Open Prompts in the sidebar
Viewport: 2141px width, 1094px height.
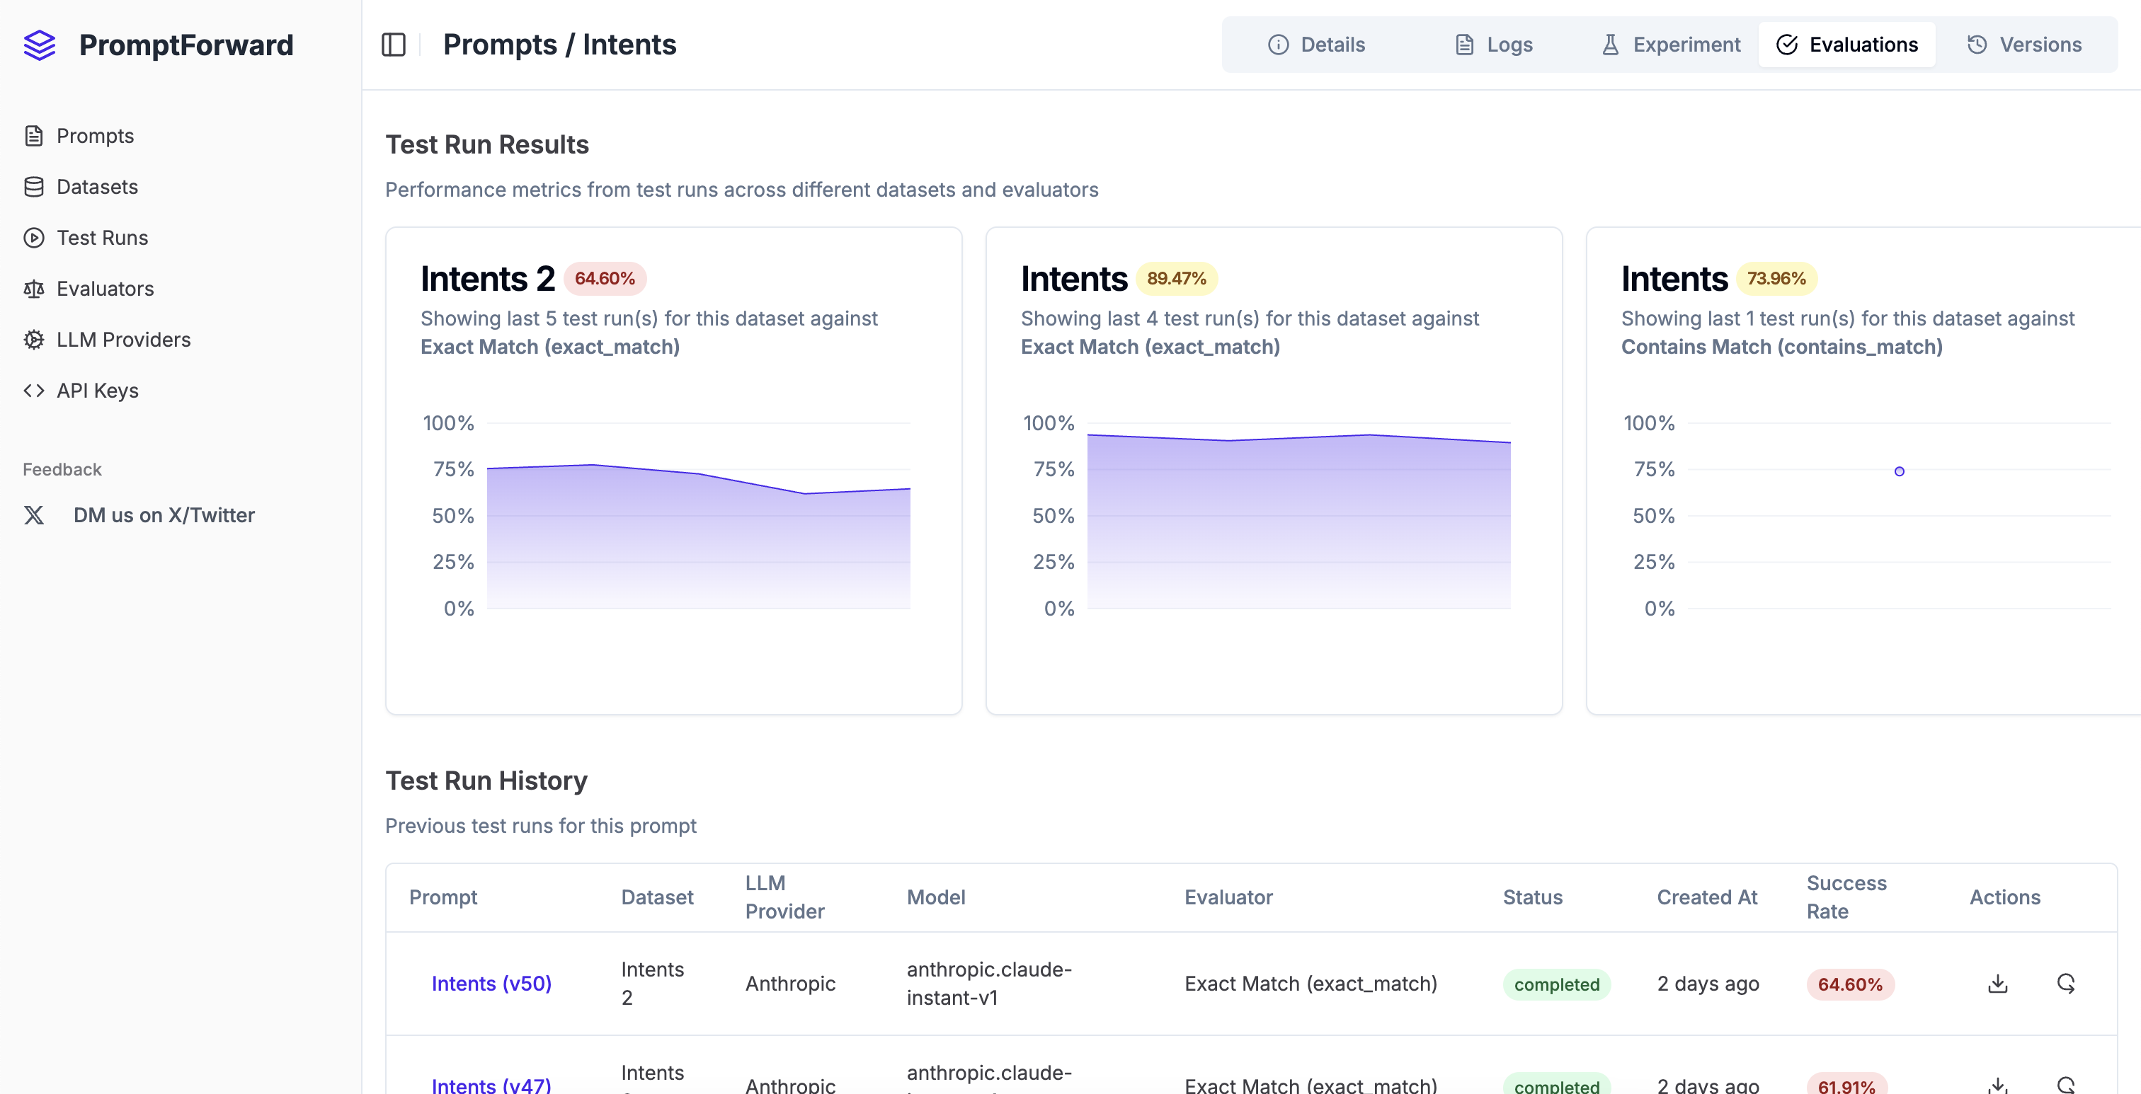coord(95,135)
